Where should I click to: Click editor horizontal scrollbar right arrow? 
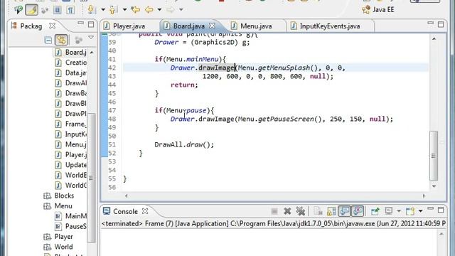[424, 196]
